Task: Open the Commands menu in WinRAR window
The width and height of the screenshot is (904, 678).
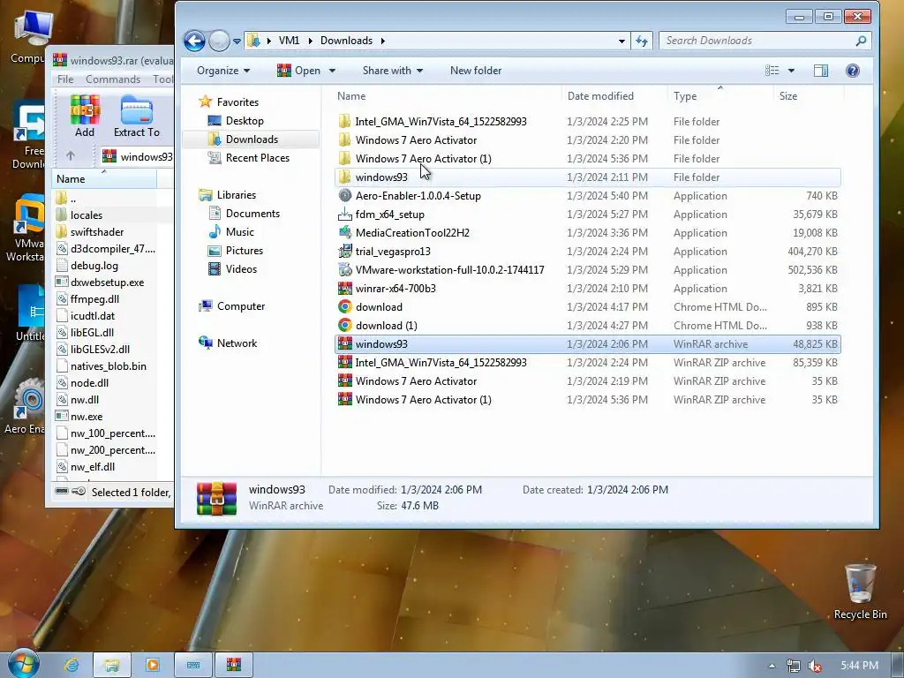Action: pyautogui.click(x=113, y=79)
